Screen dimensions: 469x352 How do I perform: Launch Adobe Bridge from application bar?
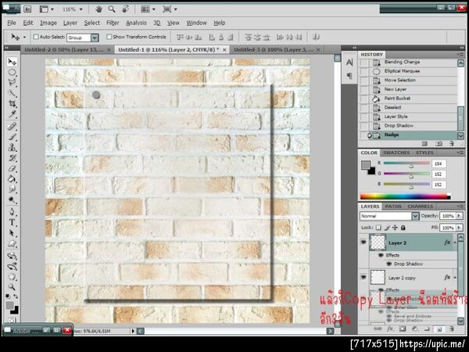coord(27,9)
